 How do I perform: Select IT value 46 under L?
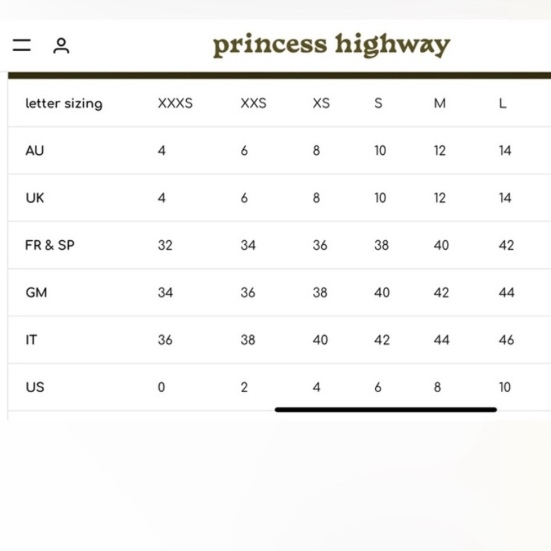[506, 340]
